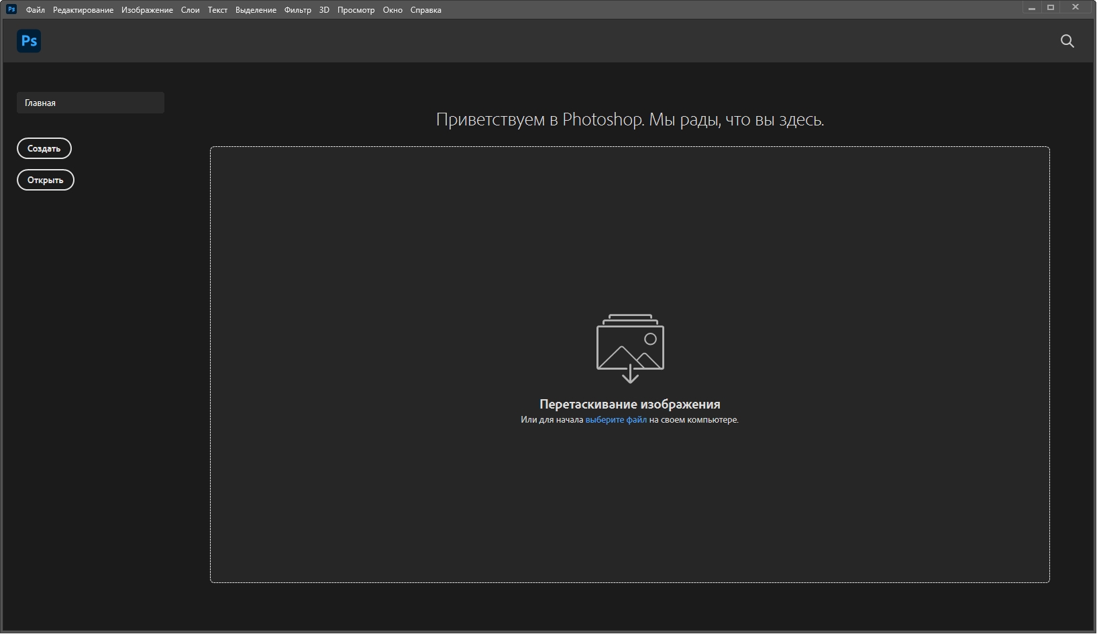Viewport: 1097px width, 634px height.
Task: Open the Фильтр menu
Action: click(x=298, y=10)
